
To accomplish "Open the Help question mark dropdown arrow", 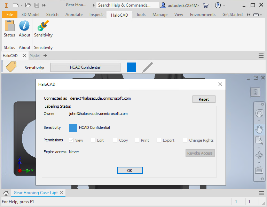I will click(224, 5).
